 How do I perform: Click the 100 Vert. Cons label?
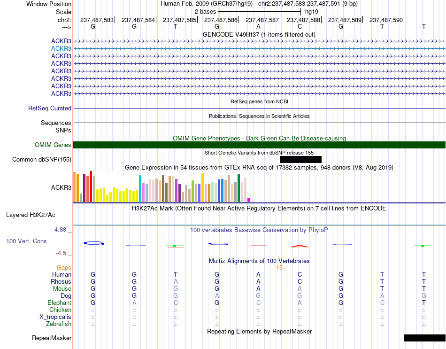pyautogui.click(x=26, y=241)
